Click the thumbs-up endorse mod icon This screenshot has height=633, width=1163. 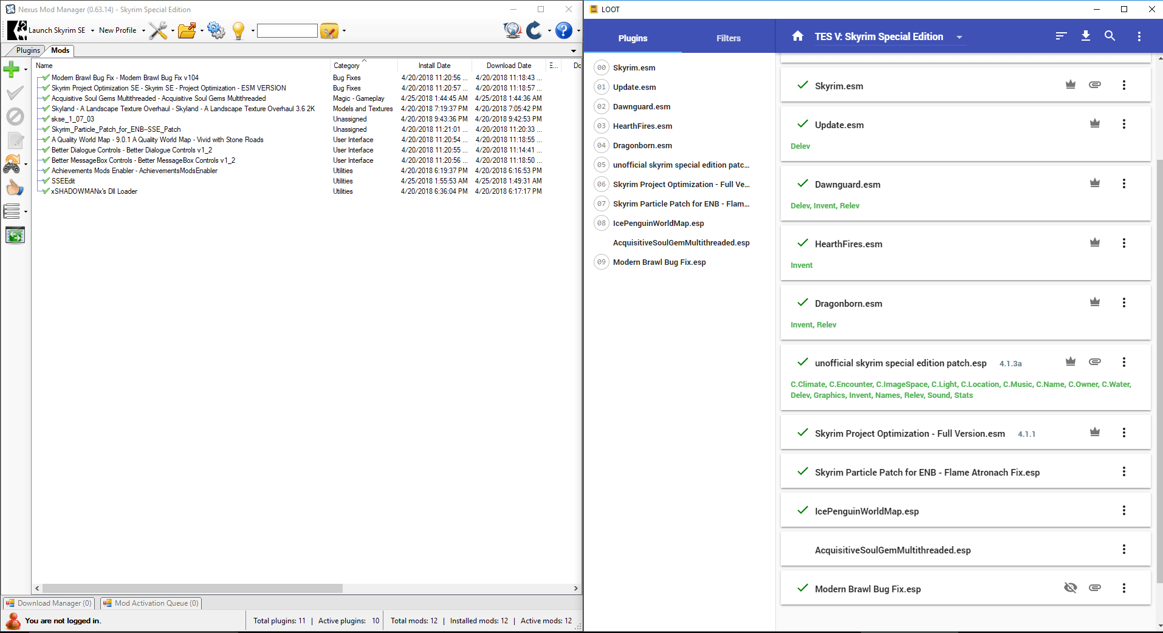click(x=15, y=188)
